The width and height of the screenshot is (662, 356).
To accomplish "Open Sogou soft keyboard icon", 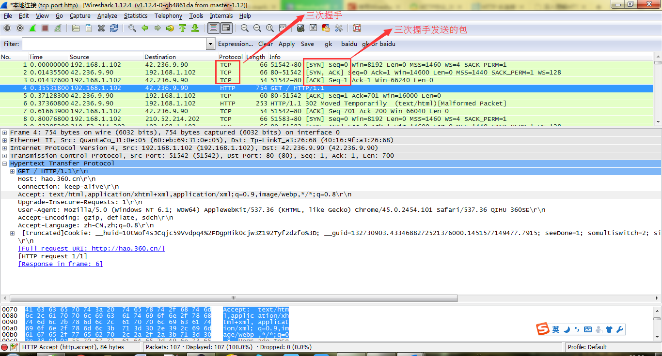I will point(588,329).
